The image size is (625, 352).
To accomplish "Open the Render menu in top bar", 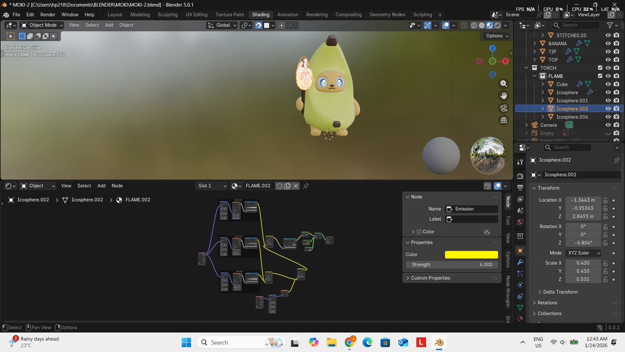I will 48,15.
